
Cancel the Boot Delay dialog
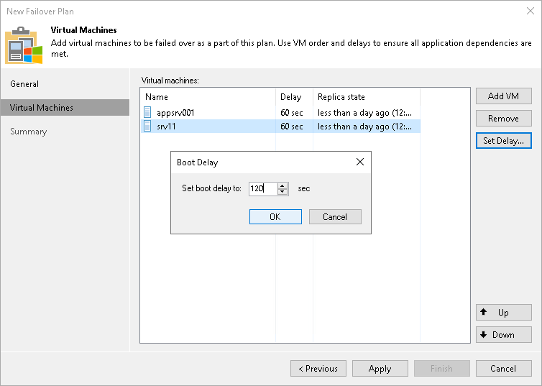coord(335,217)
